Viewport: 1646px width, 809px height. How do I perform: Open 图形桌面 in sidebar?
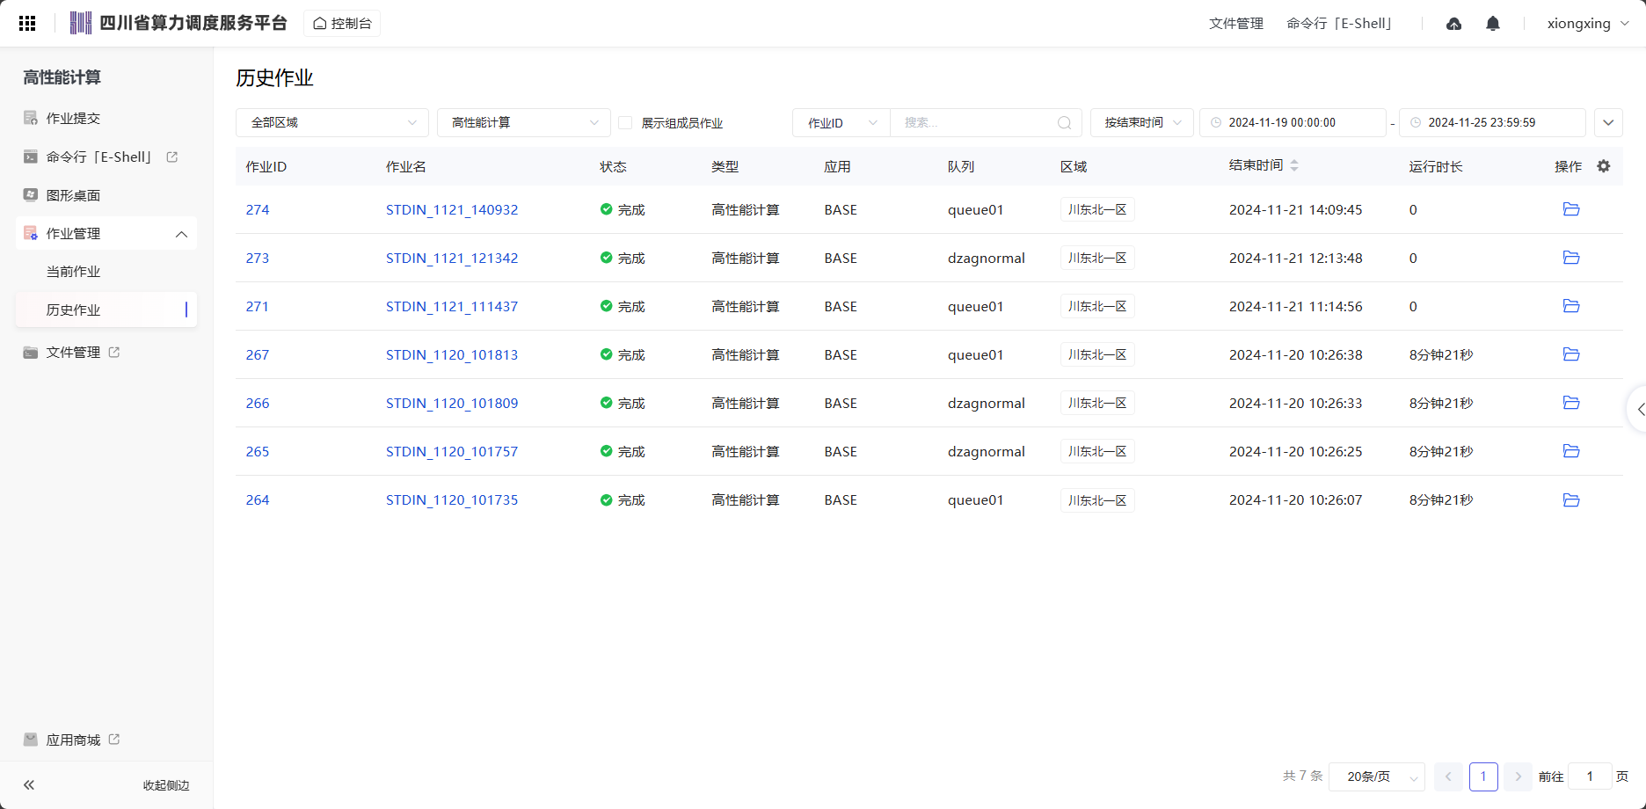pos(74,195)
